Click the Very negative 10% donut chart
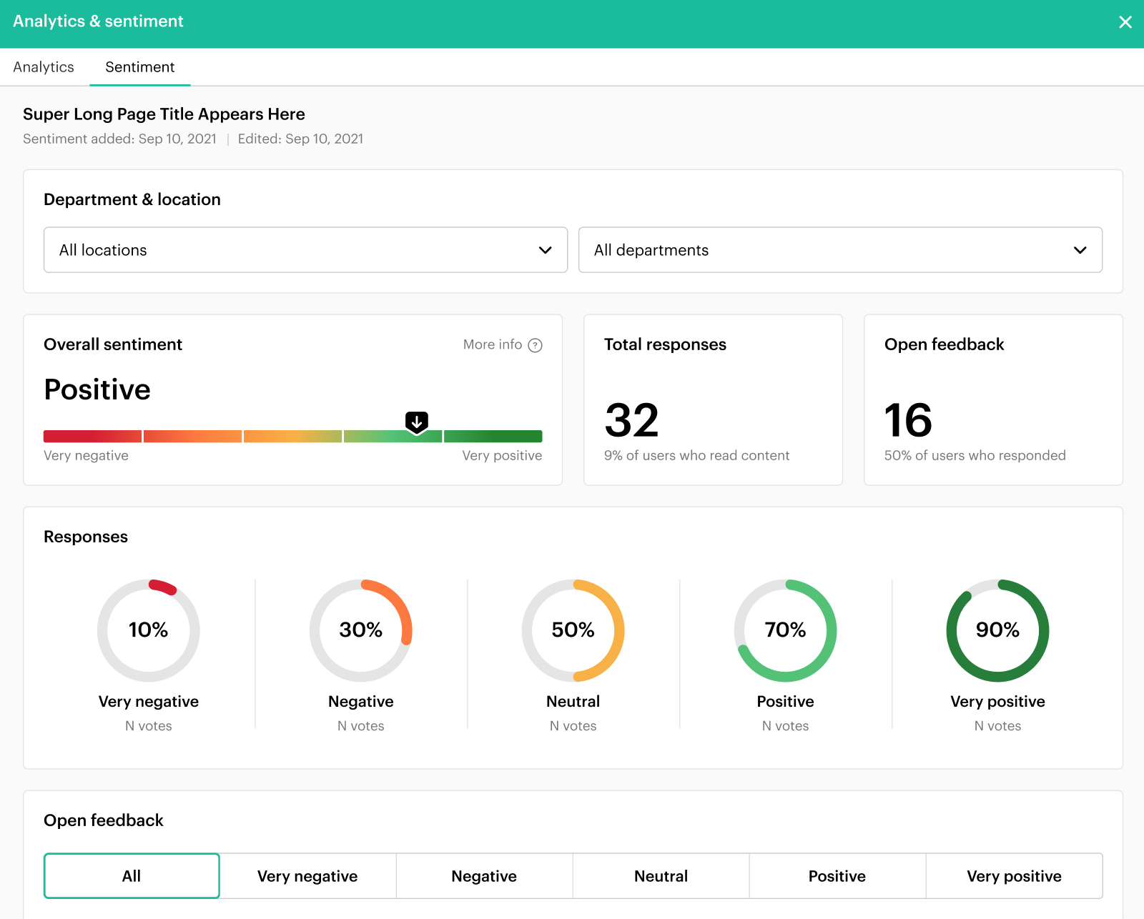1144x919 pixels. point(149,630)
